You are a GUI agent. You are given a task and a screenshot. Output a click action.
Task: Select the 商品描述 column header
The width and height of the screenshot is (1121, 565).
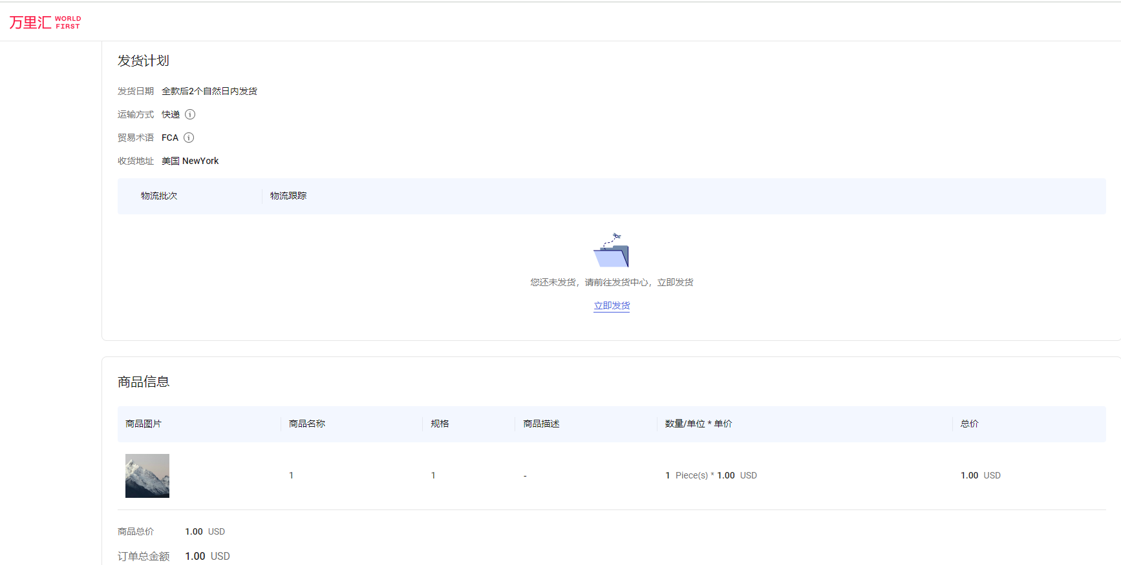541,424
